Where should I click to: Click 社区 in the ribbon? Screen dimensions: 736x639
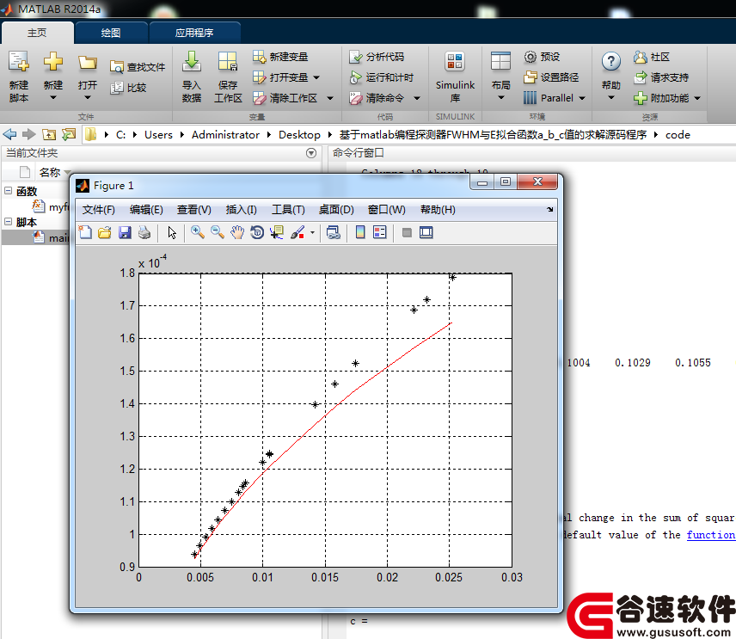652,57
